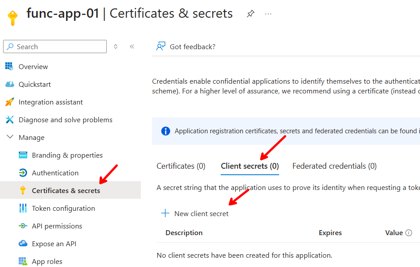Screen dimensions: 420x267
Task: Pin the func-app-01 page with the pin icon
Action: coord(250,13)
